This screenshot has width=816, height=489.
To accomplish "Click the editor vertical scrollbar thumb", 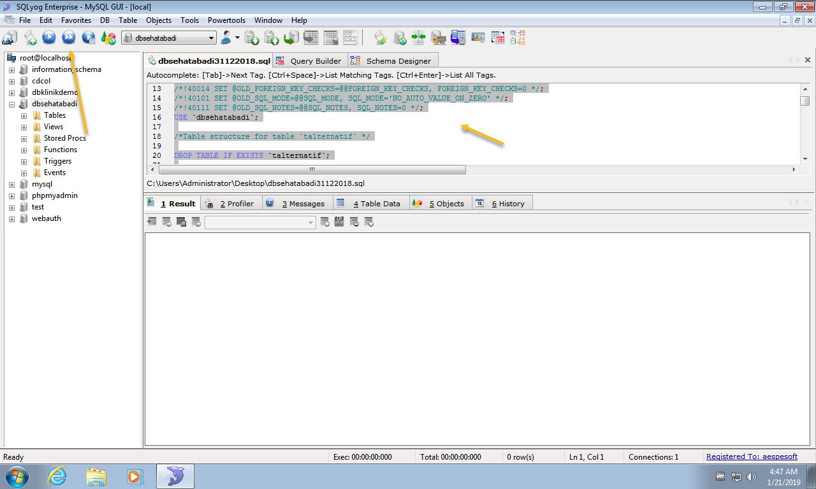I will click(805, 101).
